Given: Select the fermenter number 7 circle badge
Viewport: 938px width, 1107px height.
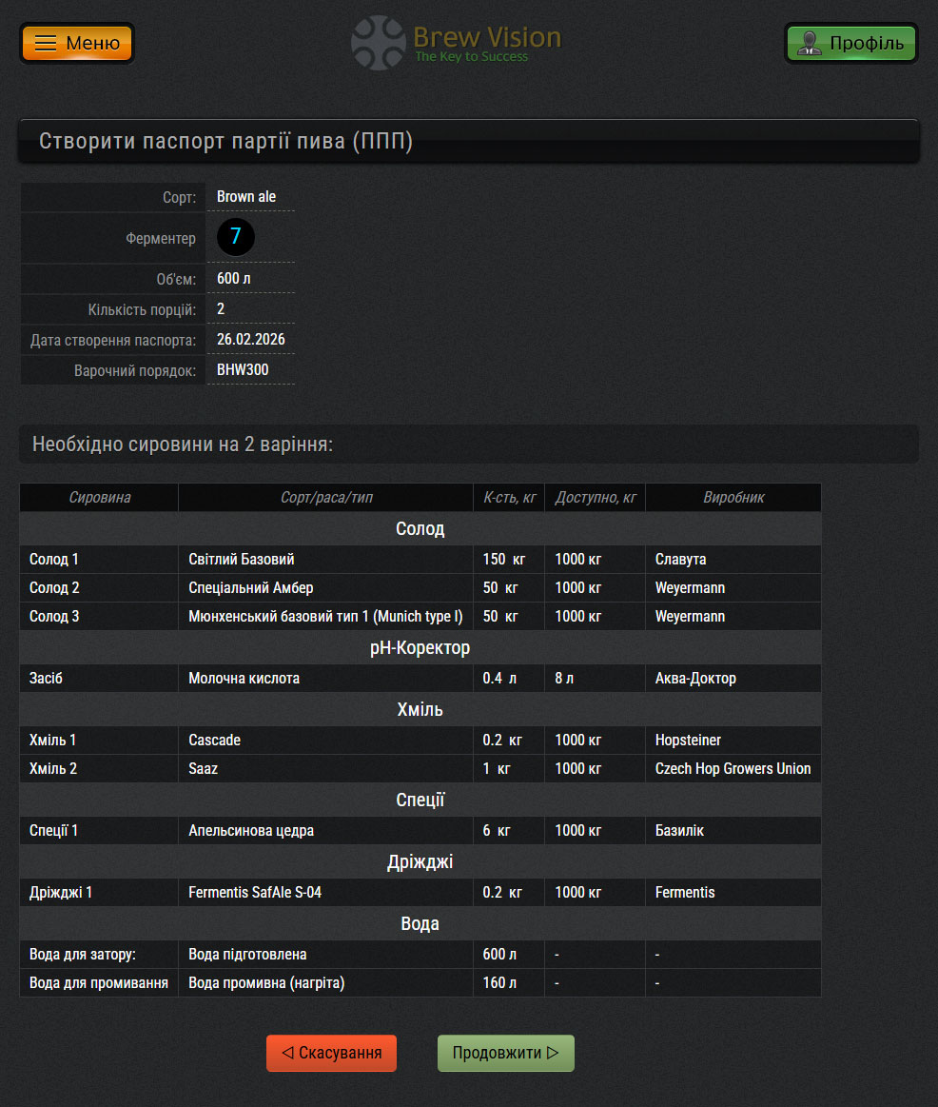Looking at the screenshot, I should [x=235, y=237].
